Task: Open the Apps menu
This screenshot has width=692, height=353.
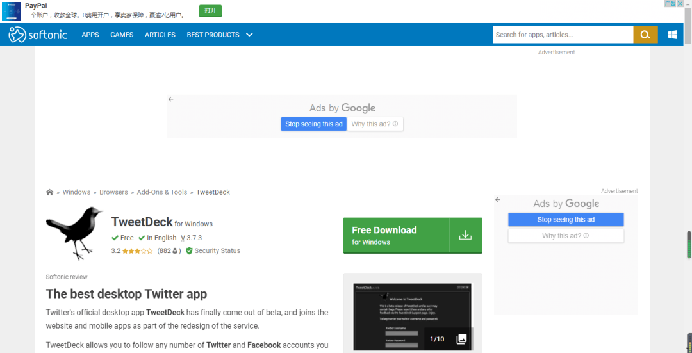Action: pos(90,35)
